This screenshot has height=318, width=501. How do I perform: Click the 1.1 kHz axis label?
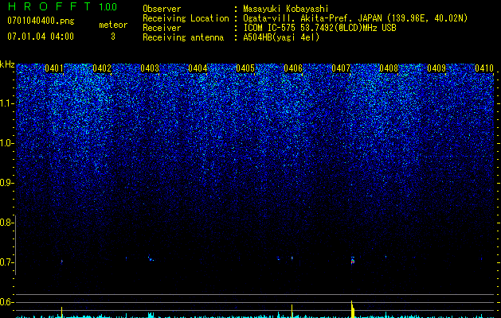pyautogui.click(x=7, y=103)
